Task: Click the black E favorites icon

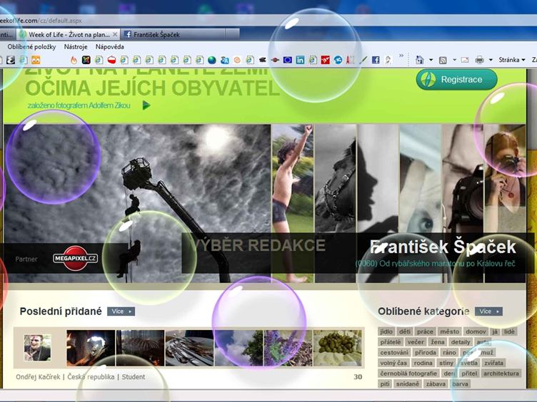Action: 11,60
